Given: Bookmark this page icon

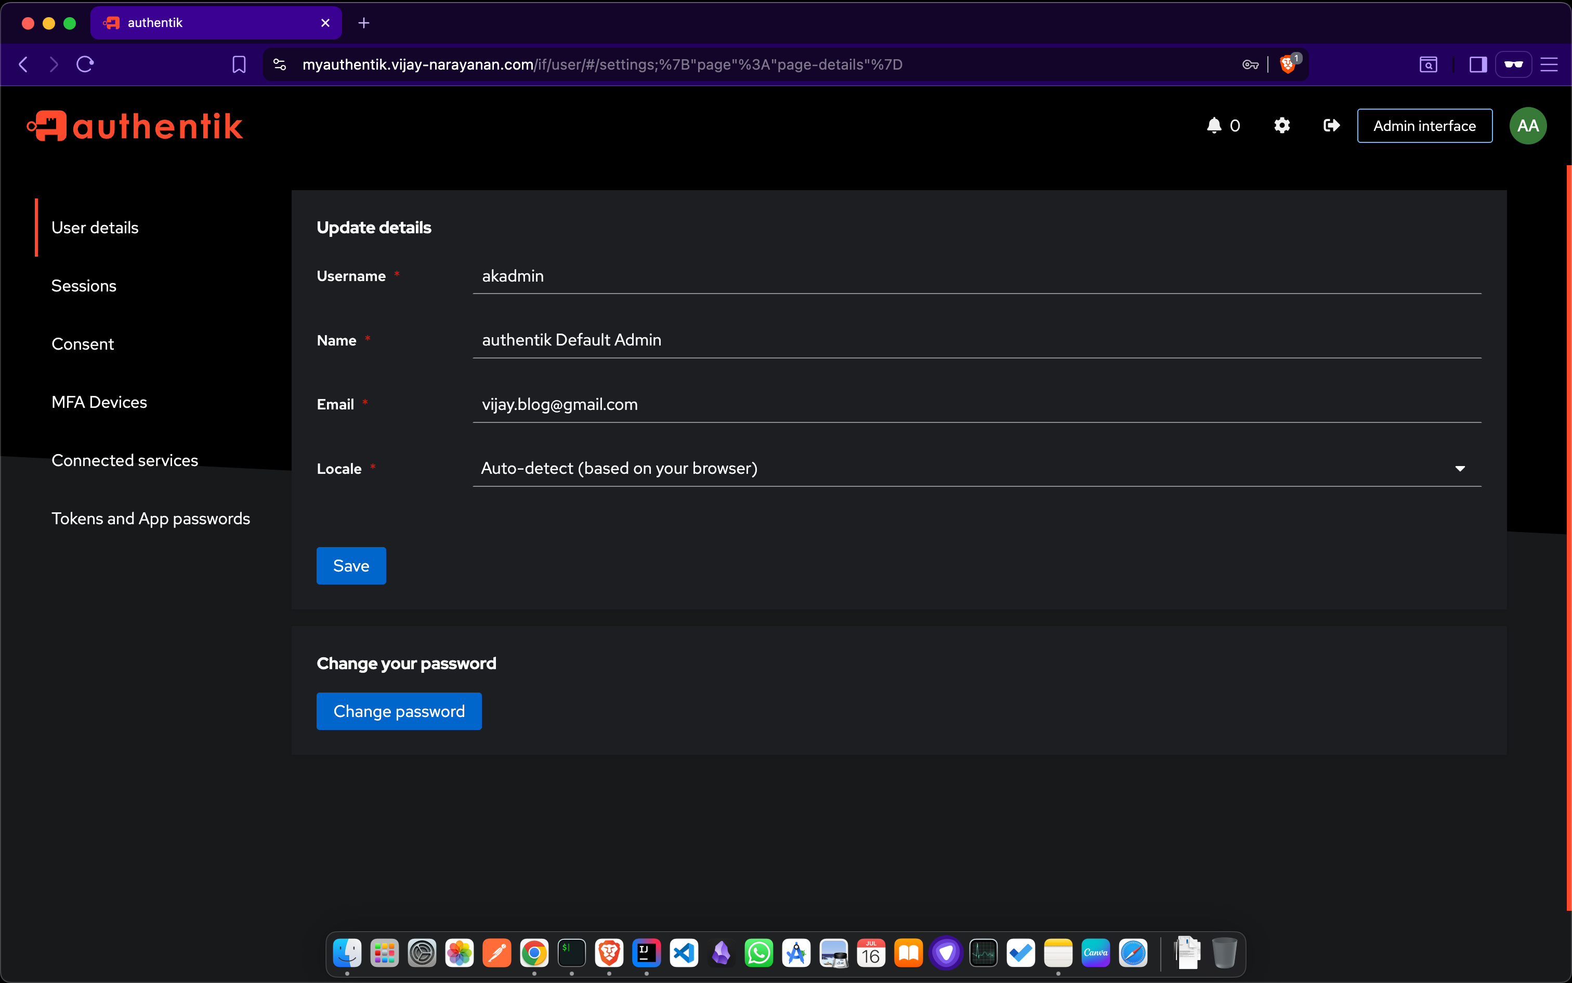Looking at the screenshot, I should (x=239, y=64).
